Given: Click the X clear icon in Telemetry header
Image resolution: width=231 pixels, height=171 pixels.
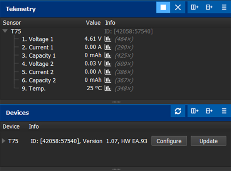Looking at the screenshot, I should coord(177,8).
